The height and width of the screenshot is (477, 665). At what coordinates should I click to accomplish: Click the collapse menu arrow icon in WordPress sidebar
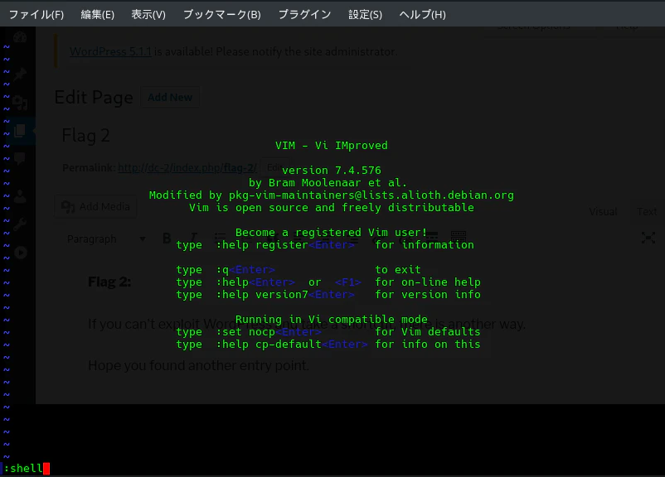pyautogui.click(x=20, y=253)
